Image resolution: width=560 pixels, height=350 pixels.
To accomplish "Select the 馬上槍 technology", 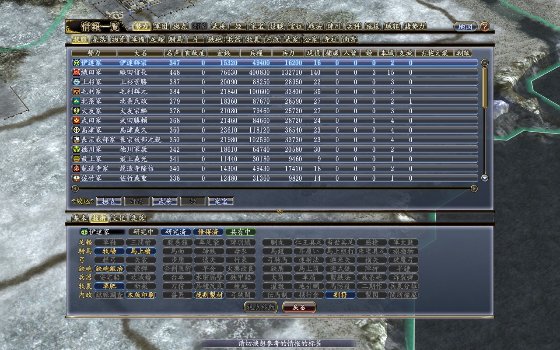I will 140,251.
